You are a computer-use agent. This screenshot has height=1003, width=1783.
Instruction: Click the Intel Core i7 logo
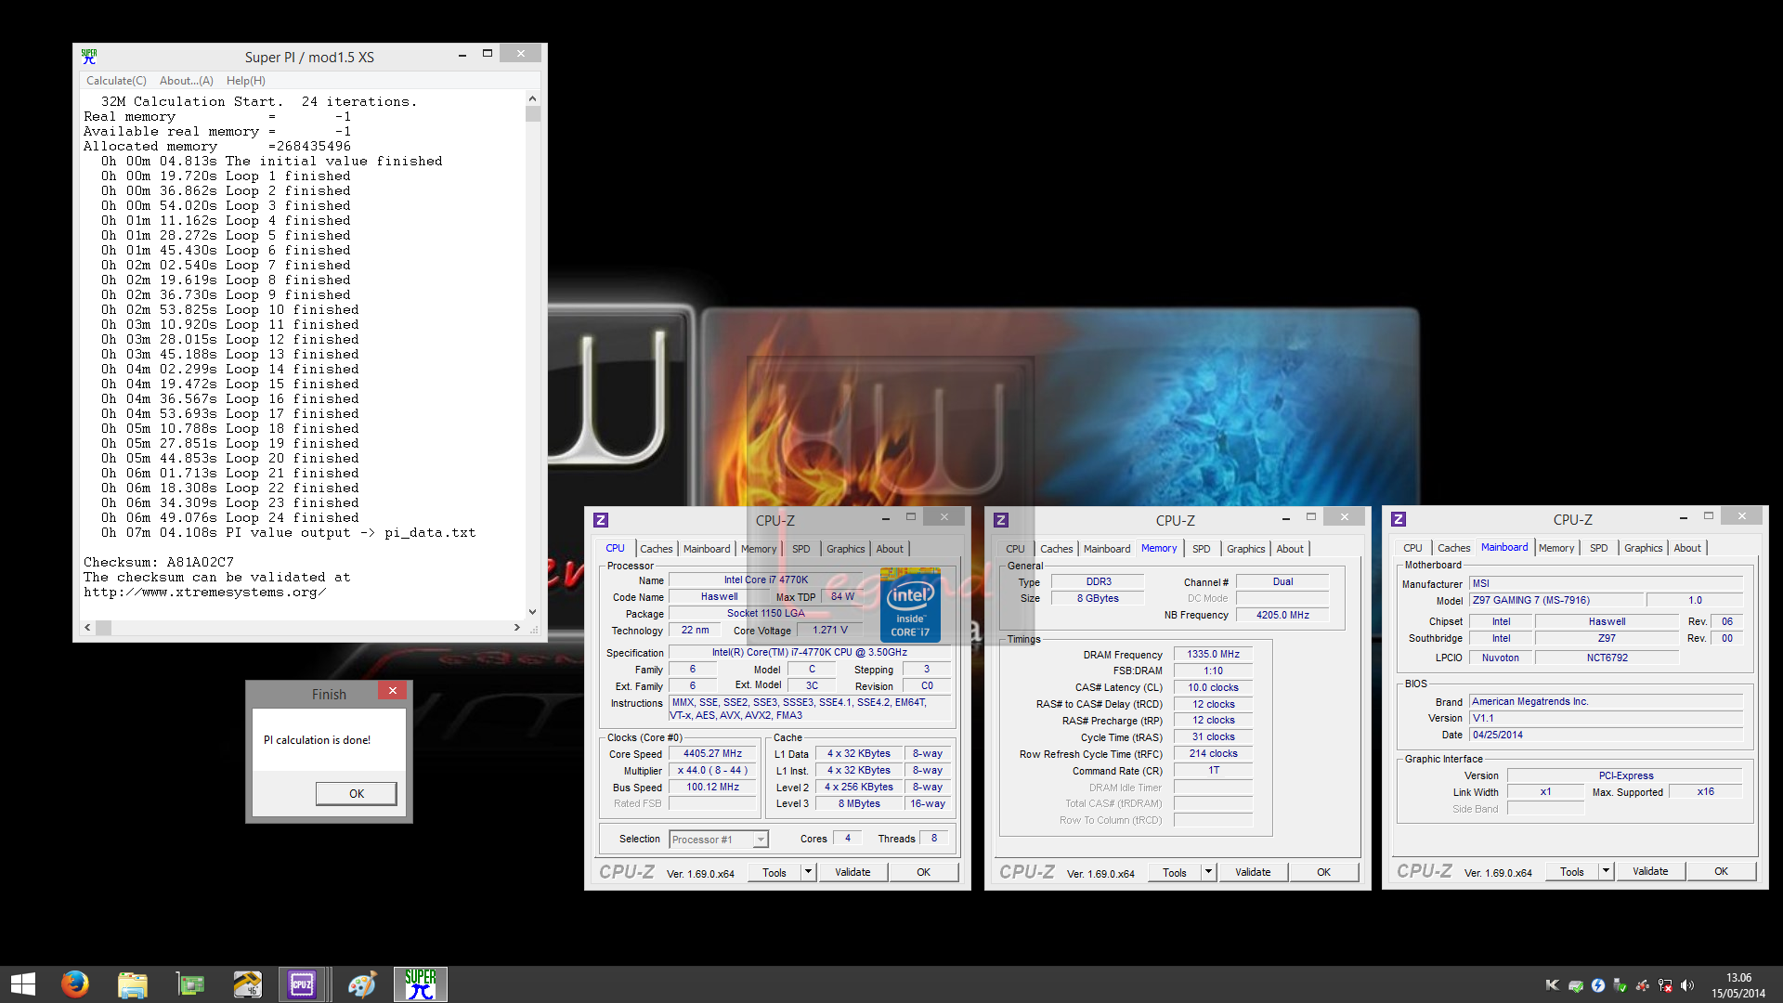pos(910,606)
